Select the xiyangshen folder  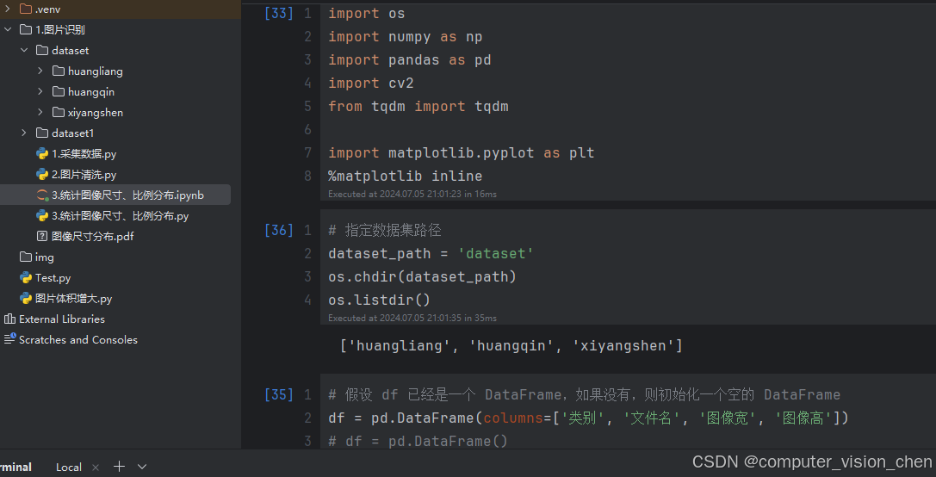click(x=95, y=113)
